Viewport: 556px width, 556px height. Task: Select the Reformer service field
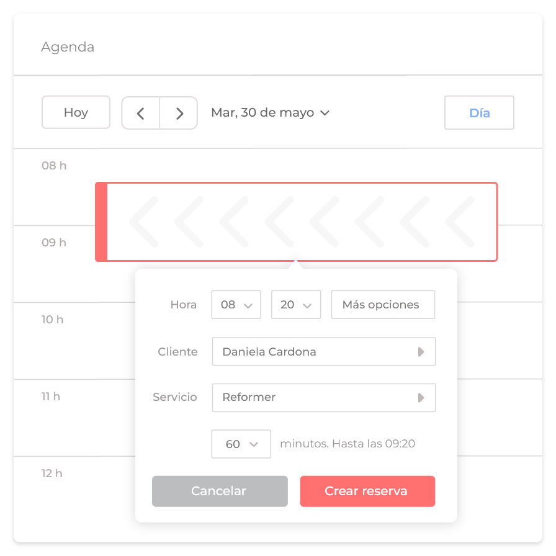point(310,398)
